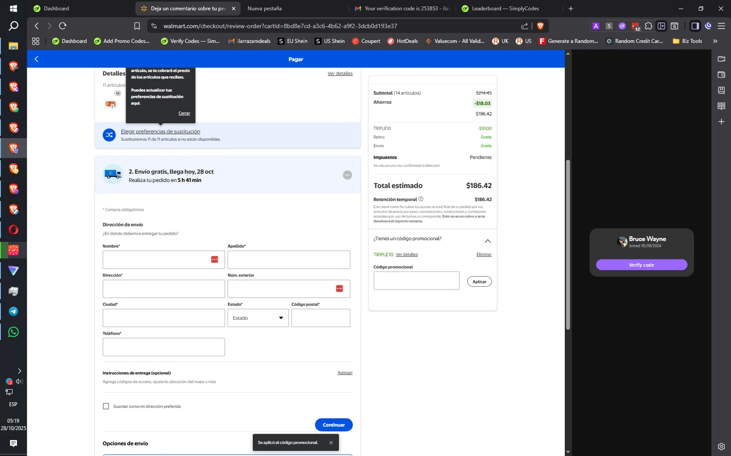This screenshot has width=731, height=456.
Task: Click the Código promocional input field
Action: (417, 281)
